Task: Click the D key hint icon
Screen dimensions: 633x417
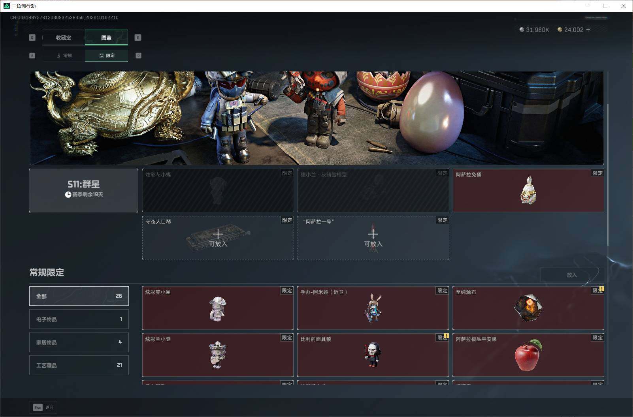Action: tap(138, 56)
